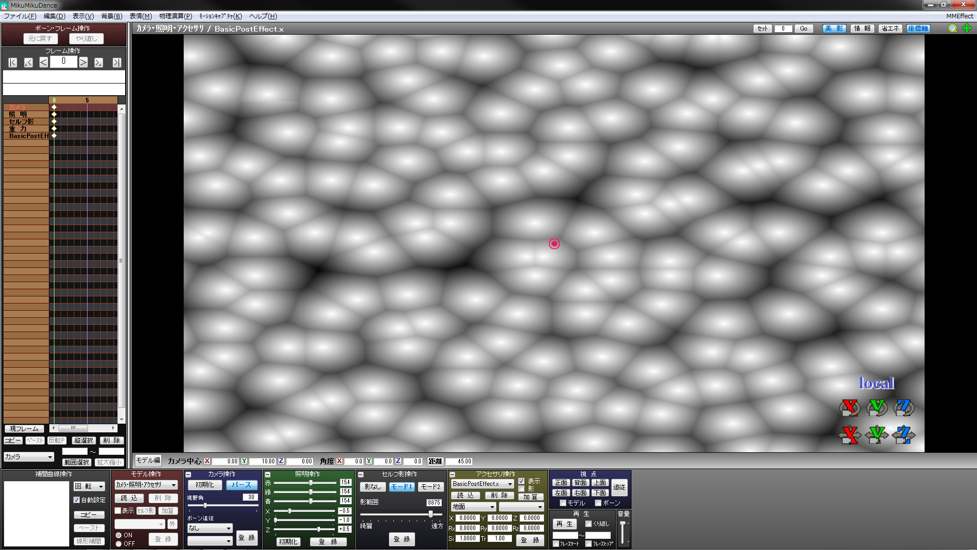The height and width of the screenshot is (550, 977).
Task: Jump to previous keyframe with .< button
Action: [x=28, y=62]
